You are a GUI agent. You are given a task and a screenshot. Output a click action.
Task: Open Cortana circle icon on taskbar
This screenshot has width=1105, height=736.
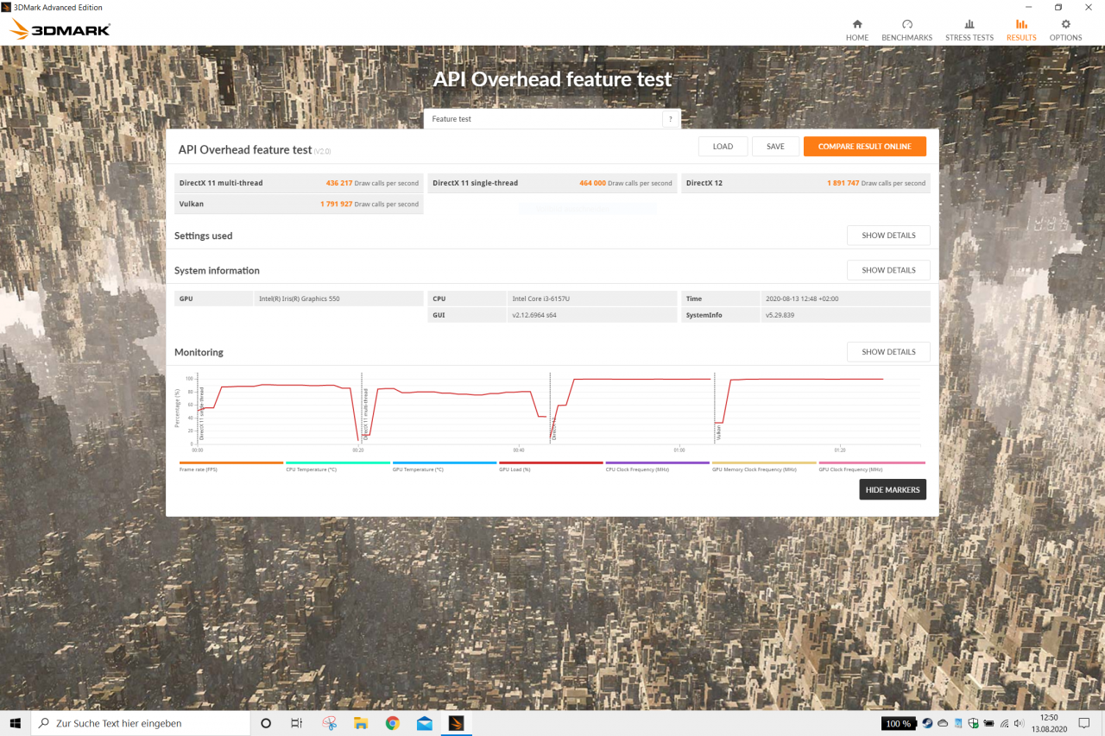266,723
